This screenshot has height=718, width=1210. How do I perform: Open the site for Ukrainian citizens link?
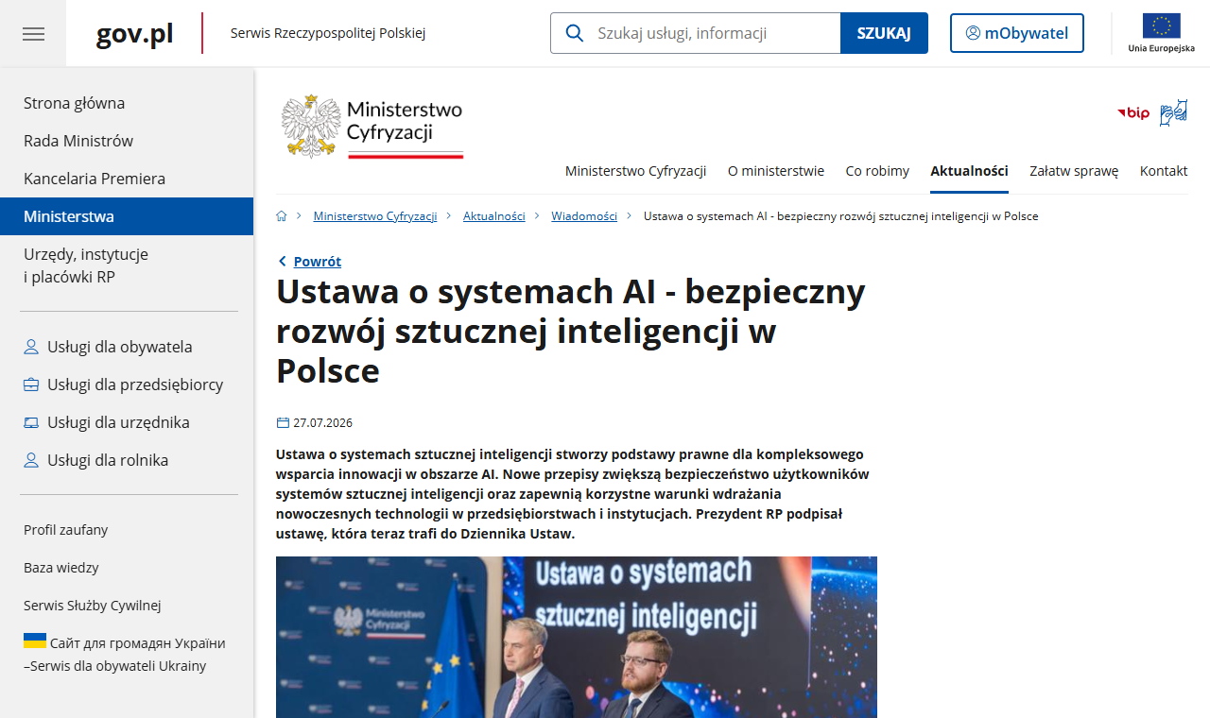coord(125,654)
